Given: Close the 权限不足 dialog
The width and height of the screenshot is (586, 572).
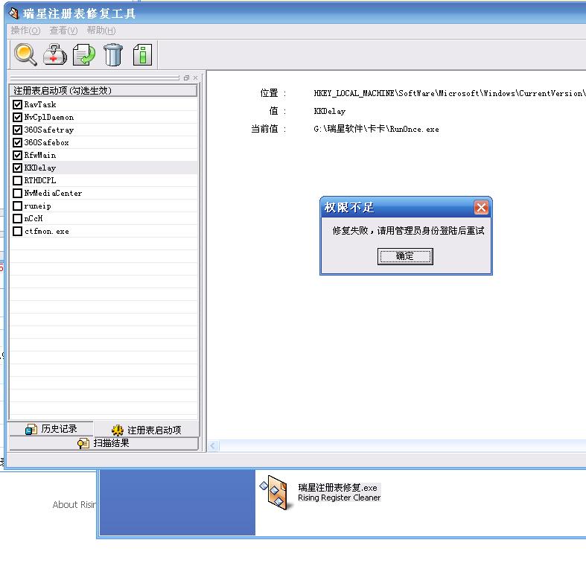Looking at the screenshot, I should (481, 207).
